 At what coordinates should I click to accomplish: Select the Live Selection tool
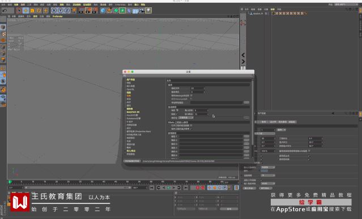coord(19,11)
